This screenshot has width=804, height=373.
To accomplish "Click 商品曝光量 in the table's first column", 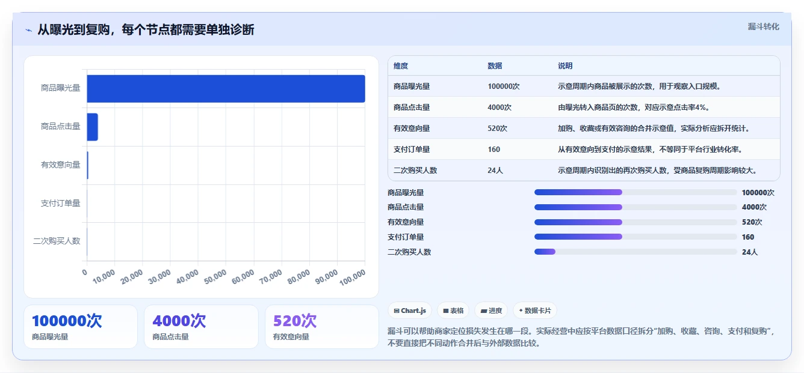I will click(412, 86).
